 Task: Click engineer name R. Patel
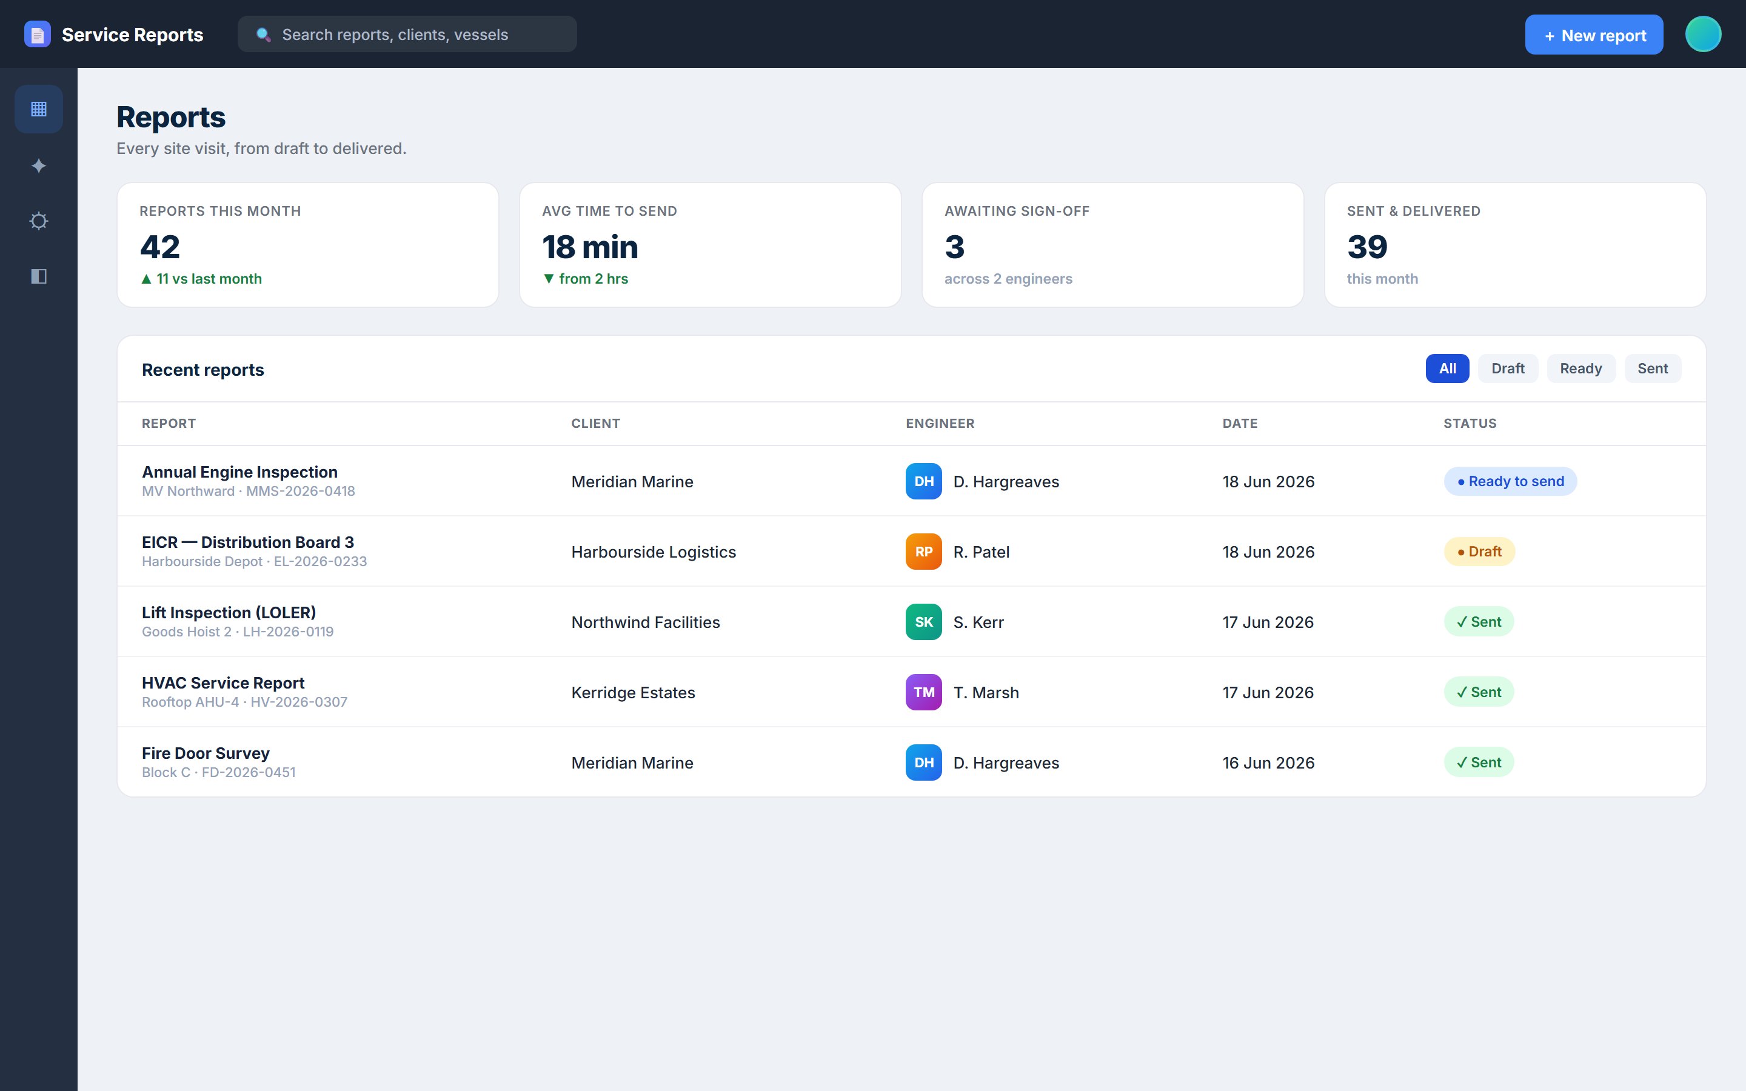click(x=982, y=552)
